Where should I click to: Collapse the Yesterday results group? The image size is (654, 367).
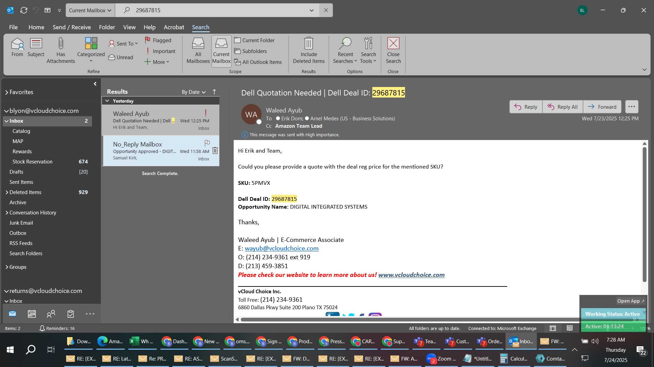(x=107, y=101)
